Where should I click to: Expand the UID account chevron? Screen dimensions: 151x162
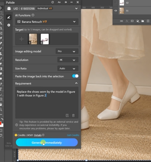pyautogui.click(x=76, y=8)
